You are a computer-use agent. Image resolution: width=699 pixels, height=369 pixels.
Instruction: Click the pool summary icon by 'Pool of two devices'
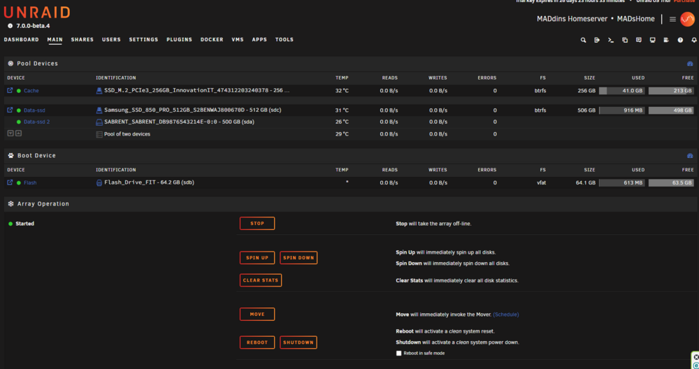(99, 134)
